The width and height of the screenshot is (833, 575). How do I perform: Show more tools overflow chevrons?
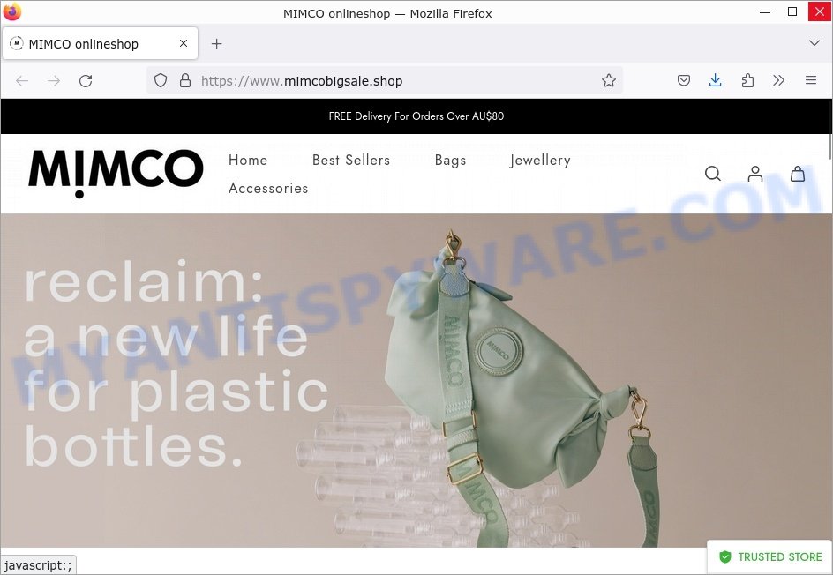click(779, 81)
